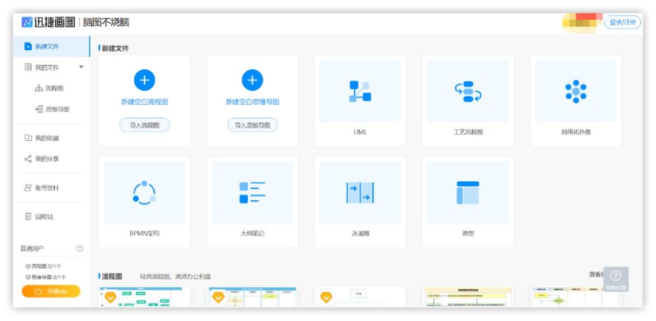Open 流程图 under My Files

tap(54, 88)
